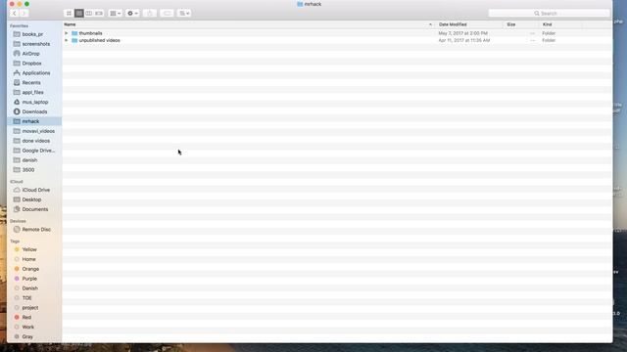Expand the thumbnails folder triangle

point(67,33)
